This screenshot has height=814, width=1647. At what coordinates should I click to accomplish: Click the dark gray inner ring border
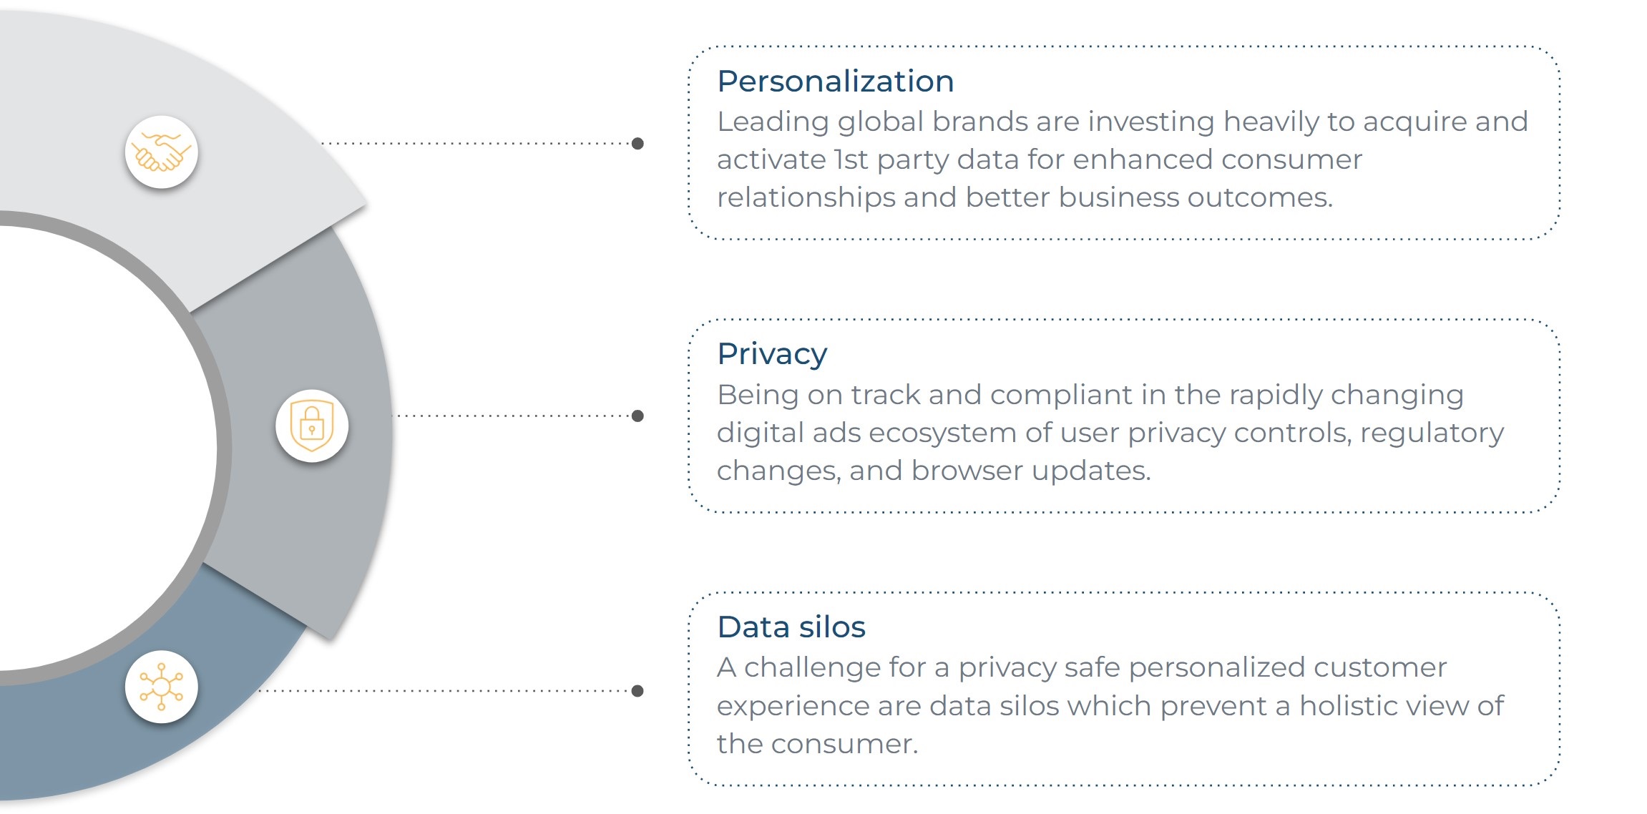[x=225, y=447]
